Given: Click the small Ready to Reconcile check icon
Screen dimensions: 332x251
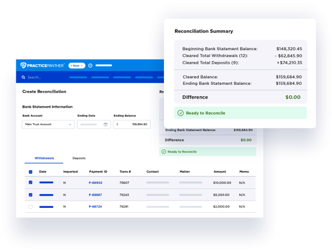Looking at the screenshot, I should point(163,152).
